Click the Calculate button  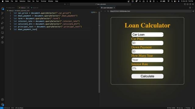click(x=147, y=76)
